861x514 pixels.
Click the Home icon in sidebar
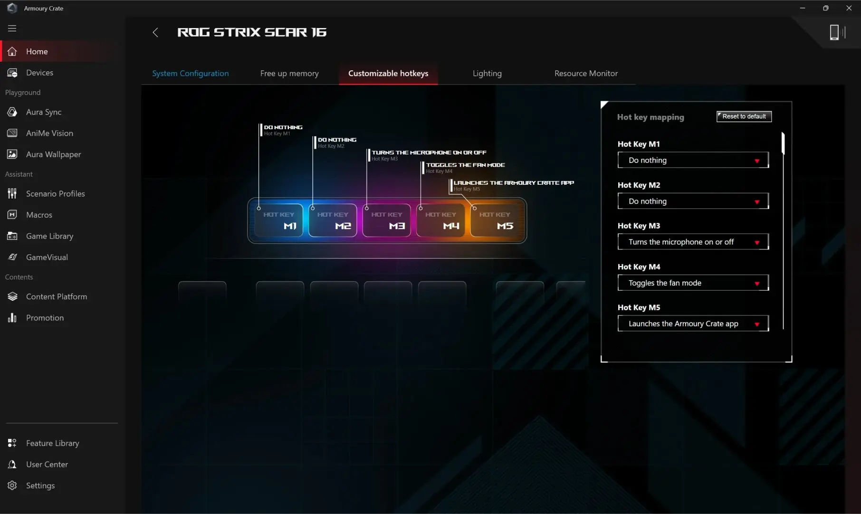tap(12, 51)
